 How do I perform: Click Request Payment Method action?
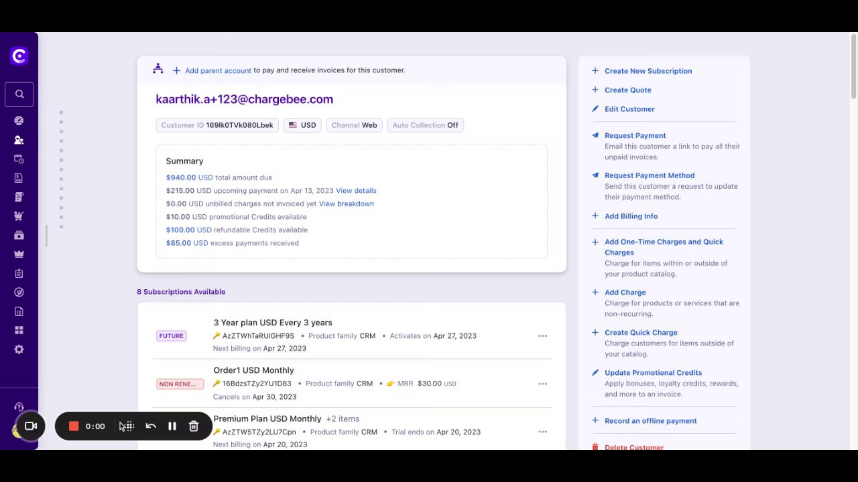[x=650, y=175]
